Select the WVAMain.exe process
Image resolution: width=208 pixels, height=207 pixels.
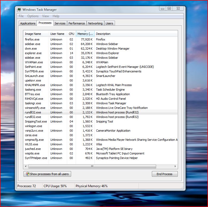pyautogui.click(x=101, y=62)
